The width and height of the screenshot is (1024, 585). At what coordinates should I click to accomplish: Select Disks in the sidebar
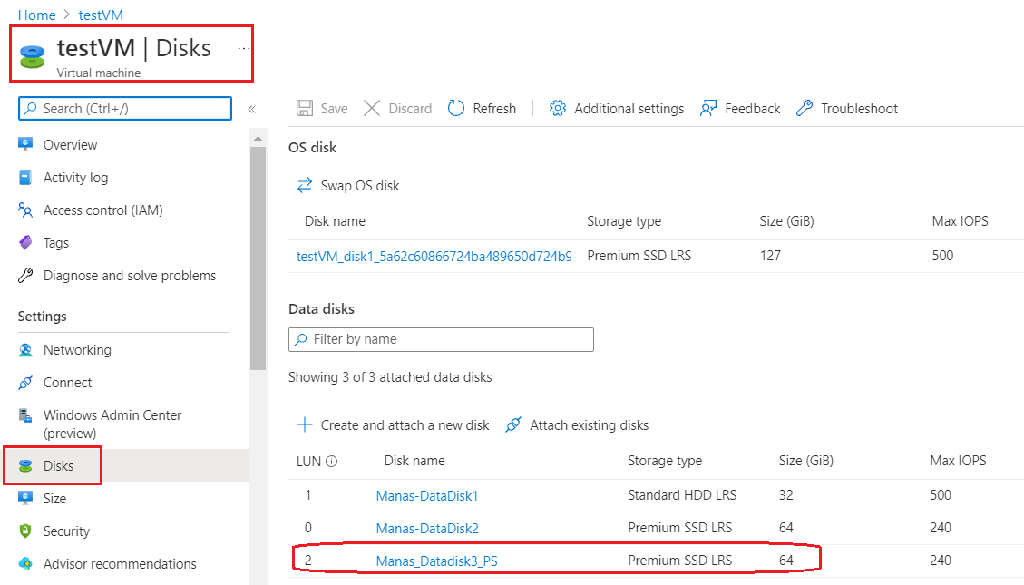click(58, 465)
